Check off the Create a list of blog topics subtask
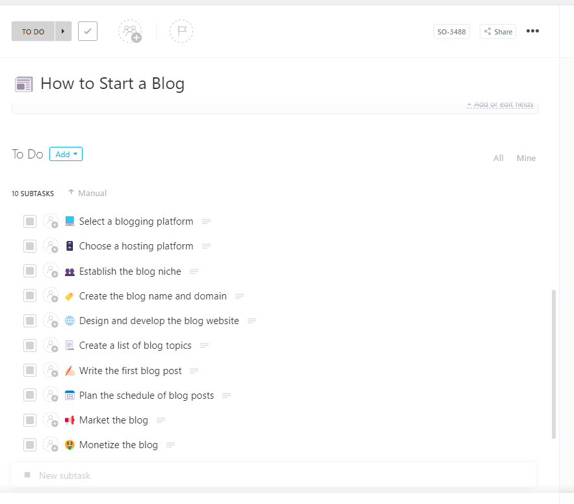This screenshot has height=504, width=574. (29, 345)
